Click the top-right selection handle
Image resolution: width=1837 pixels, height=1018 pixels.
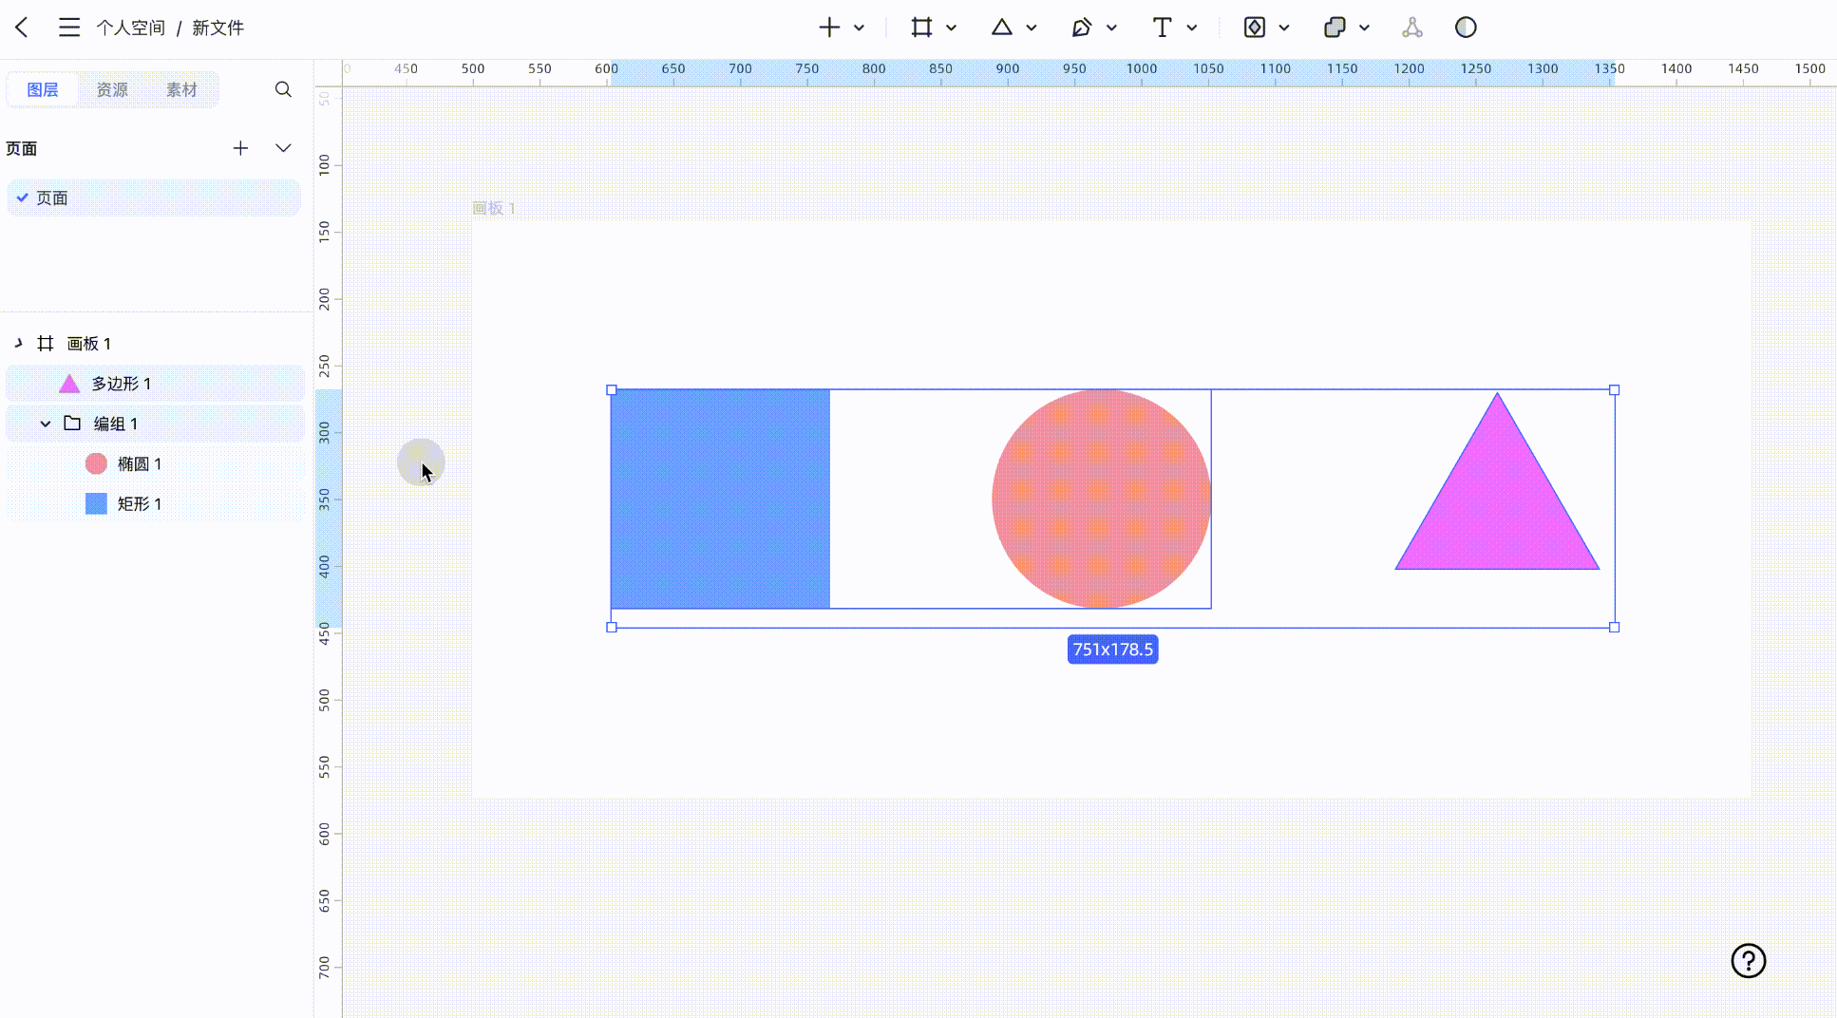(x=1614, y=390)
